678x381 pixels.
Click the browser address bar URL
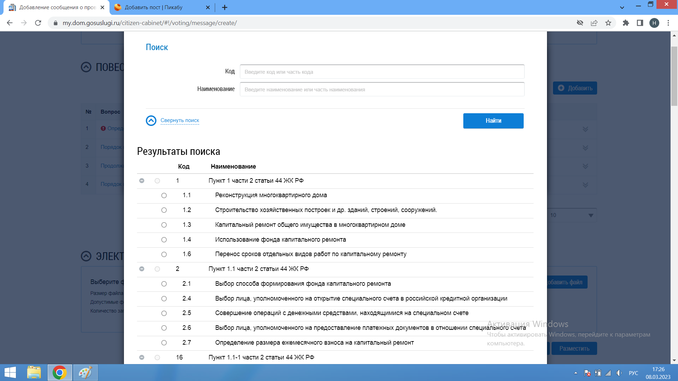tap(150, 23)
